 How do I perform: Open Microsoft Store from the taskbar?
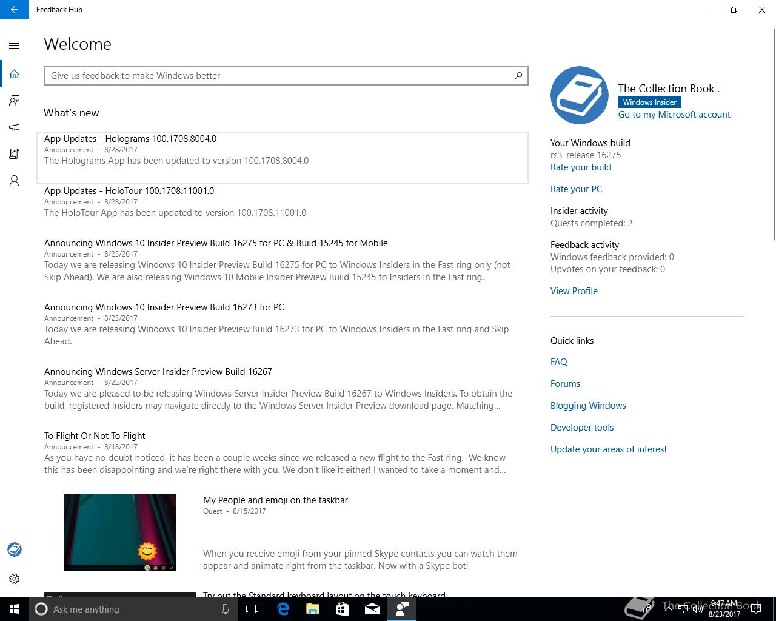(342, 609)
